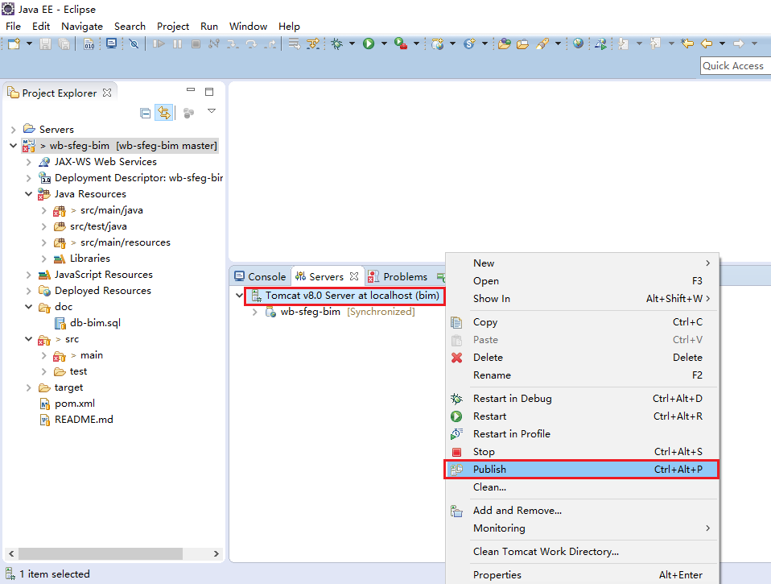Click the Save All toolbar icon
The width and height of the screenshot is (771, 584).
64,43
